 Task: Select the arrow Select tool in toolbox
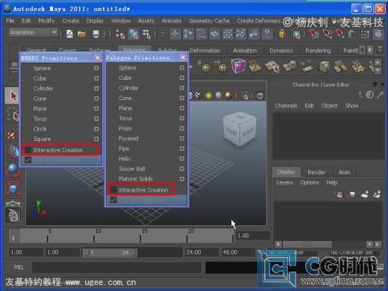[13, 96]
